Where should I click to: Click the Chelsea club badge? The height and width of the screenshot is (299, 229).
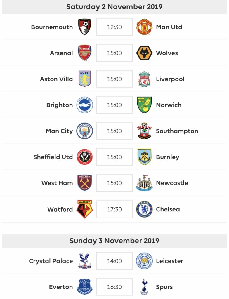pyautogui.click(x=144, y=209)
